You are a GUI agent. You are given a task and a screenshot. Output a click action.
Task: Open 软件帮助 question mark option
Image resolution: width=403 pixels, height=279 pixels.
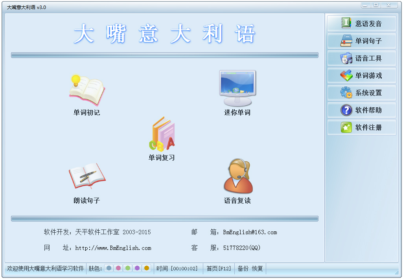tap(361, 110)
